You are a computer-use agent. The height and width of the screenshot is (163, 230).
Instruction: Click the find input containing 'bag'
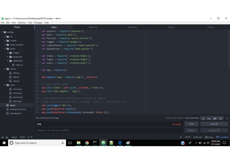[x=109, y=124]
